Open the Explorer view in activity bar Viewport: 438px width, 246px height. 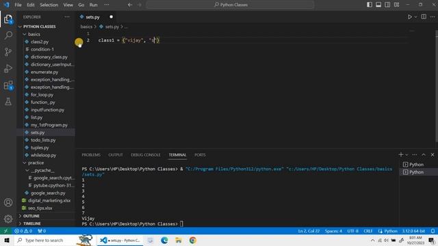(8, 19)
